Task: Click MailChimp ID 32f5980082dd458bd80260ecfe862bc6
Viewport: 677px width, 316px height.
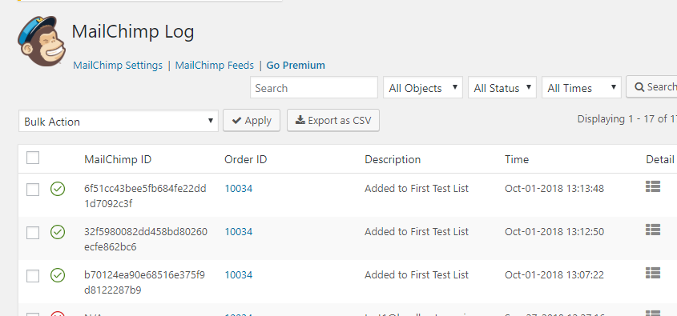Action: 146,239
